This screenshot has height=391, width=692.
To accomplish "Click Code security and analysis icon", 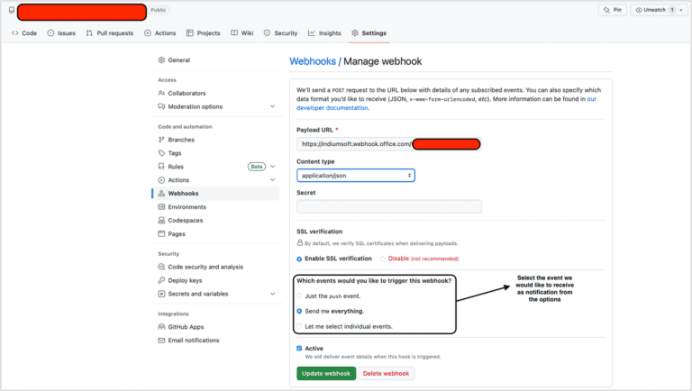I will [x=161, y=267].
